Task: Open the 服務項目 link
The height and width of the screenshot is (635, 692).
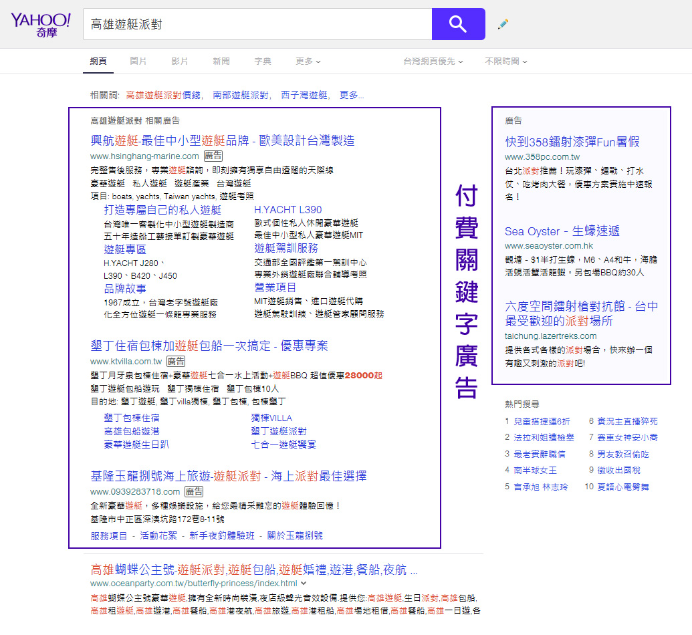Action: (x=108, y=535)
